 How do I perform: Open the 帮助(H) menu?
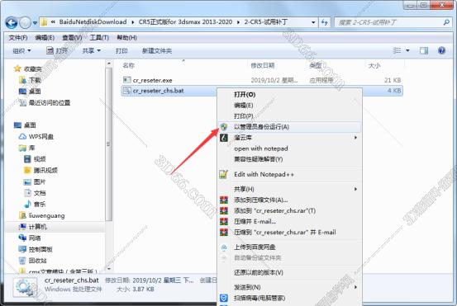126,37
